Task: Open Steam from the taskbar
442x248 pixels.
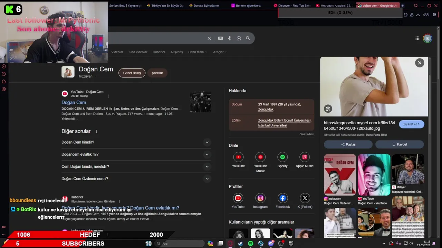Action: [240, 244]
